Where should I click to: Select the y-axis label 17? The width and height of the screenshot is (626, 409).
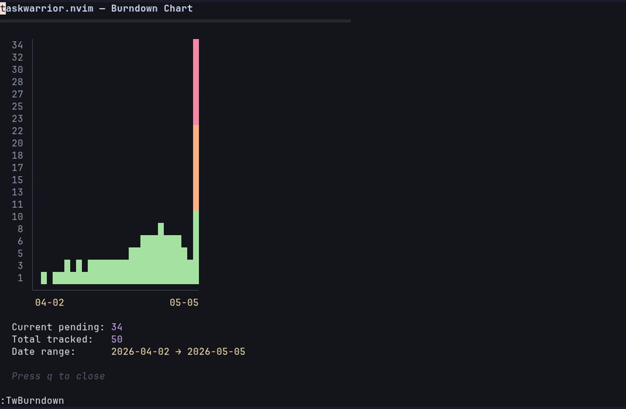click(18, 168)
